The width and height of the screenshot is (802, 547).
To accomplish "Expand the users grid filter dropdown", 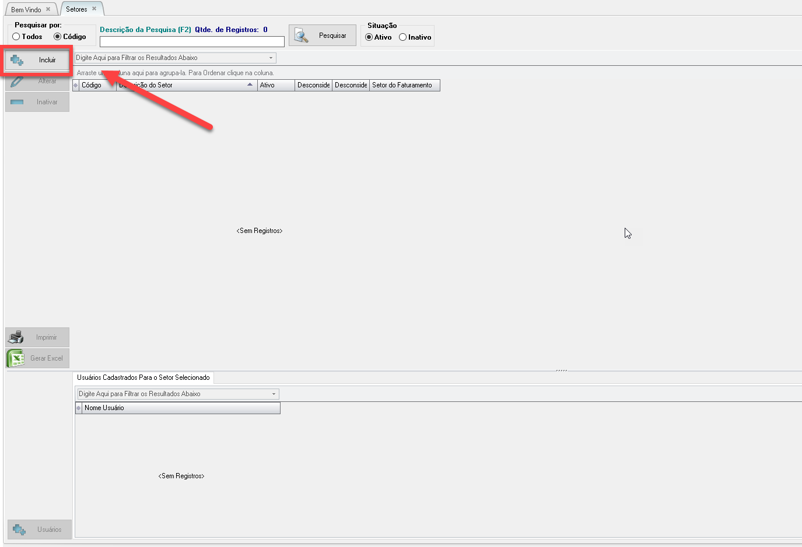I will coord(274,394).
